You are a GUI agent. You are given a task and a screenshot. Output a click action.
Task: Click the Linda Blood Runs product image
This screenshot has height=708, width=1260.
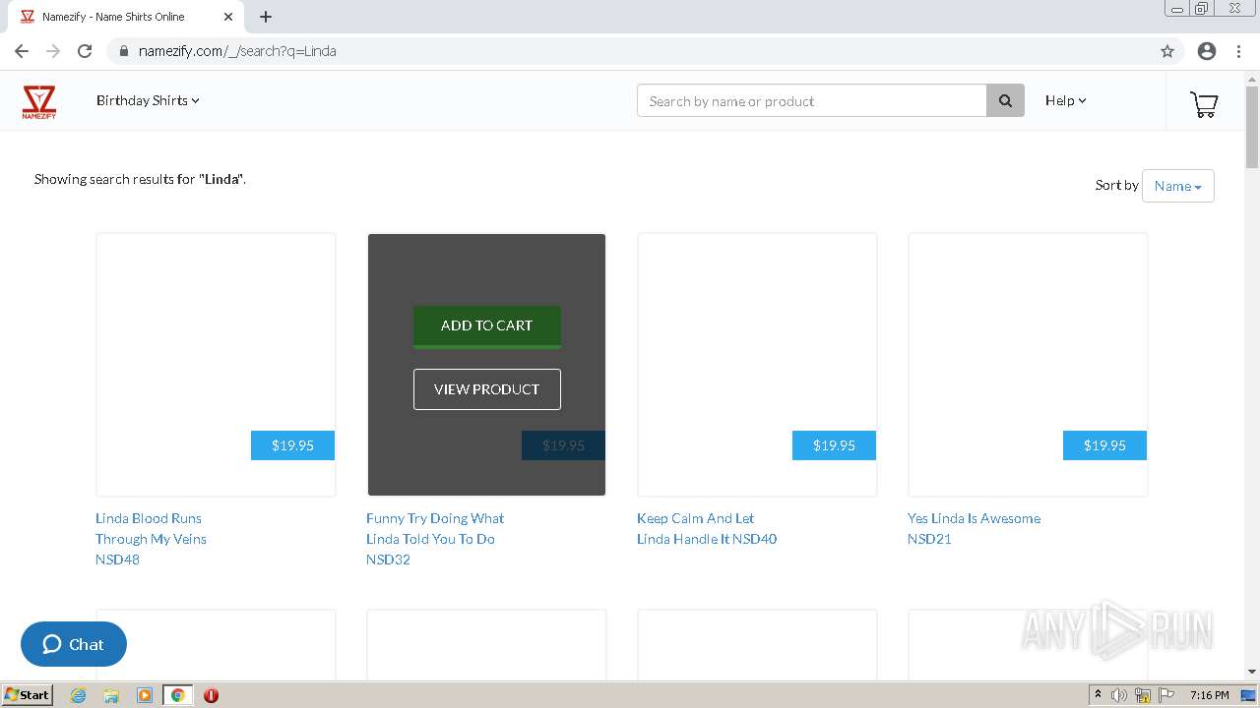pyautogui.click(x=216, y=365)
